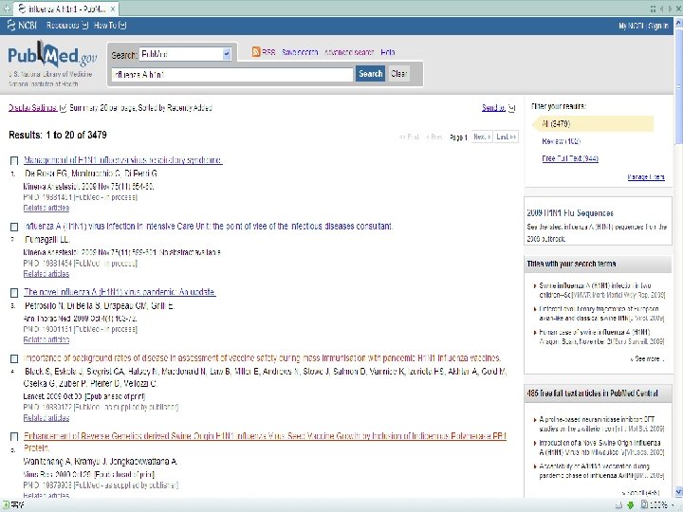Select the Free Full Text filter

(570, 158)
